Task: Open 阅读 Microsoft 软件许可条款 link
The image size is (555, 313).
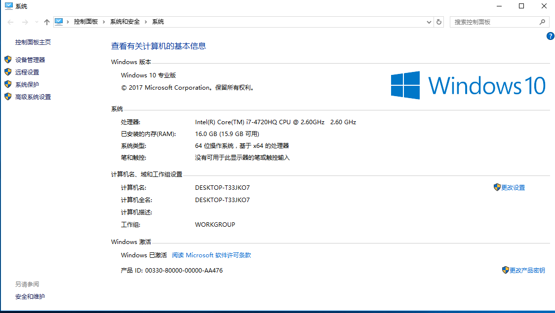Action: (211, 255)
